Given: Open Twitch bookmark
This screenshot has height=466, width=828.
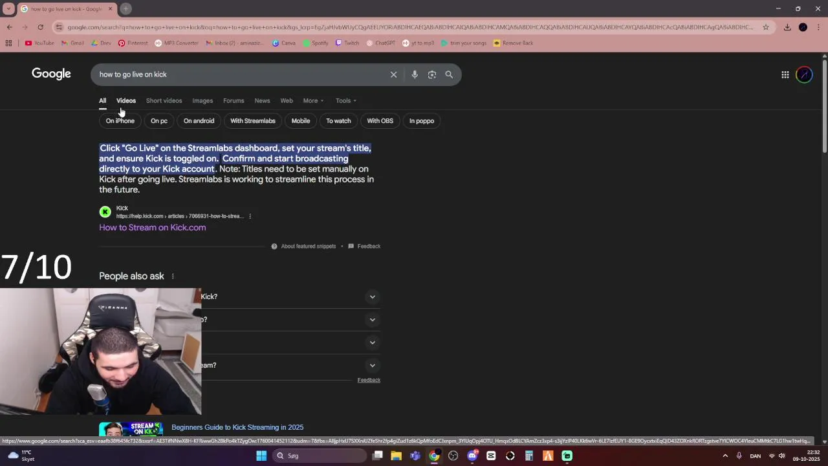Looking at the screenshot, I should pos(347,43).
